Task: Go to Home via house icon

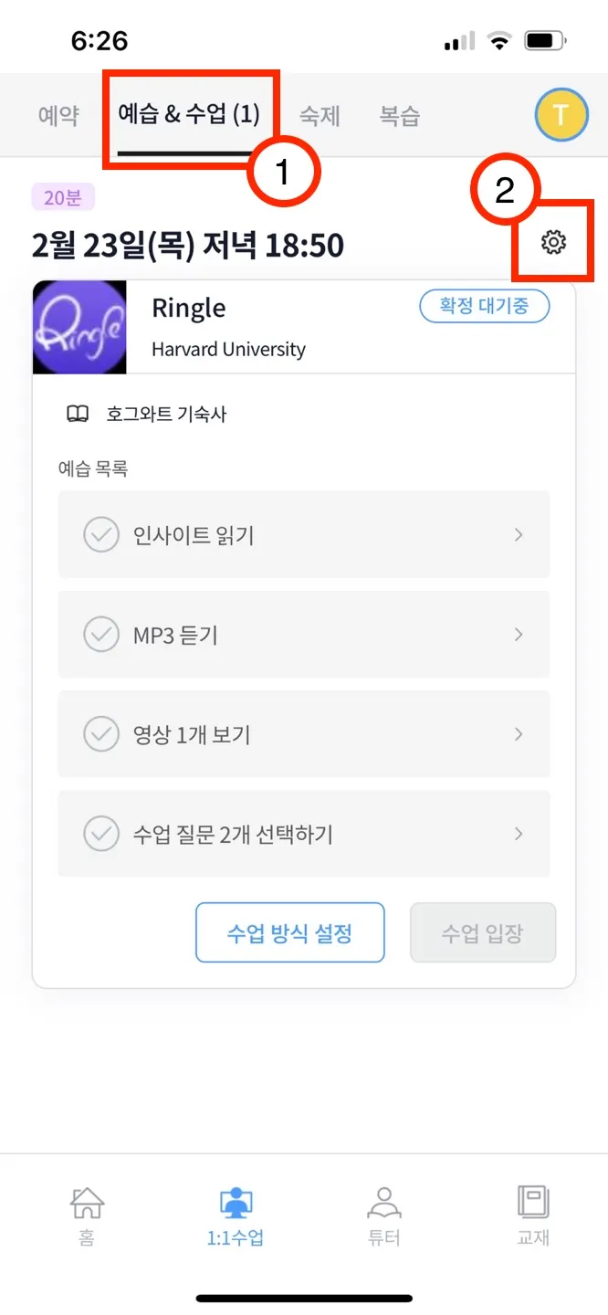Action: 88,1204
